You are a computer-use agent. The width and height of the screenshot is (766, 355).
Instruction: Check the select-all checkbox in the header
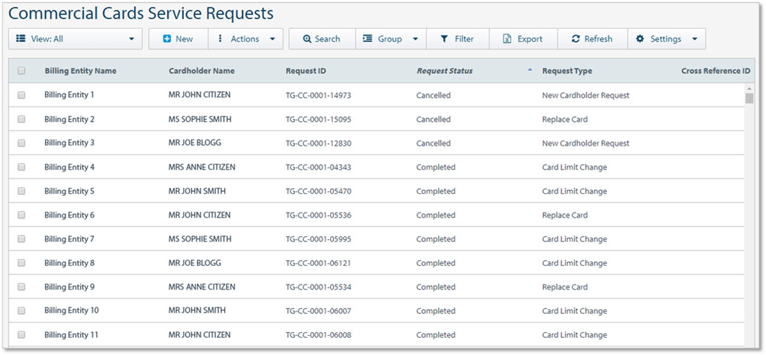click(22, 70)
